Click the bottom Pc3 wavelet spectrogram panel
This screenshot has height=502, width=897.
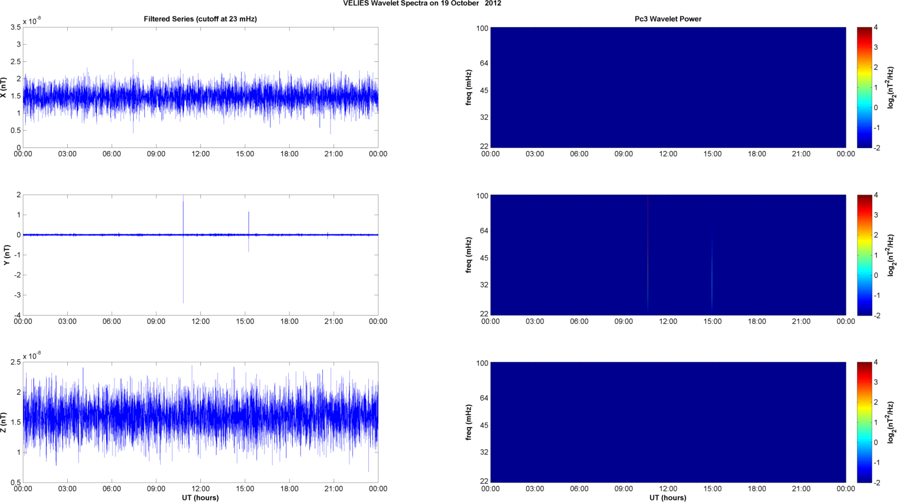pos(668,422)
